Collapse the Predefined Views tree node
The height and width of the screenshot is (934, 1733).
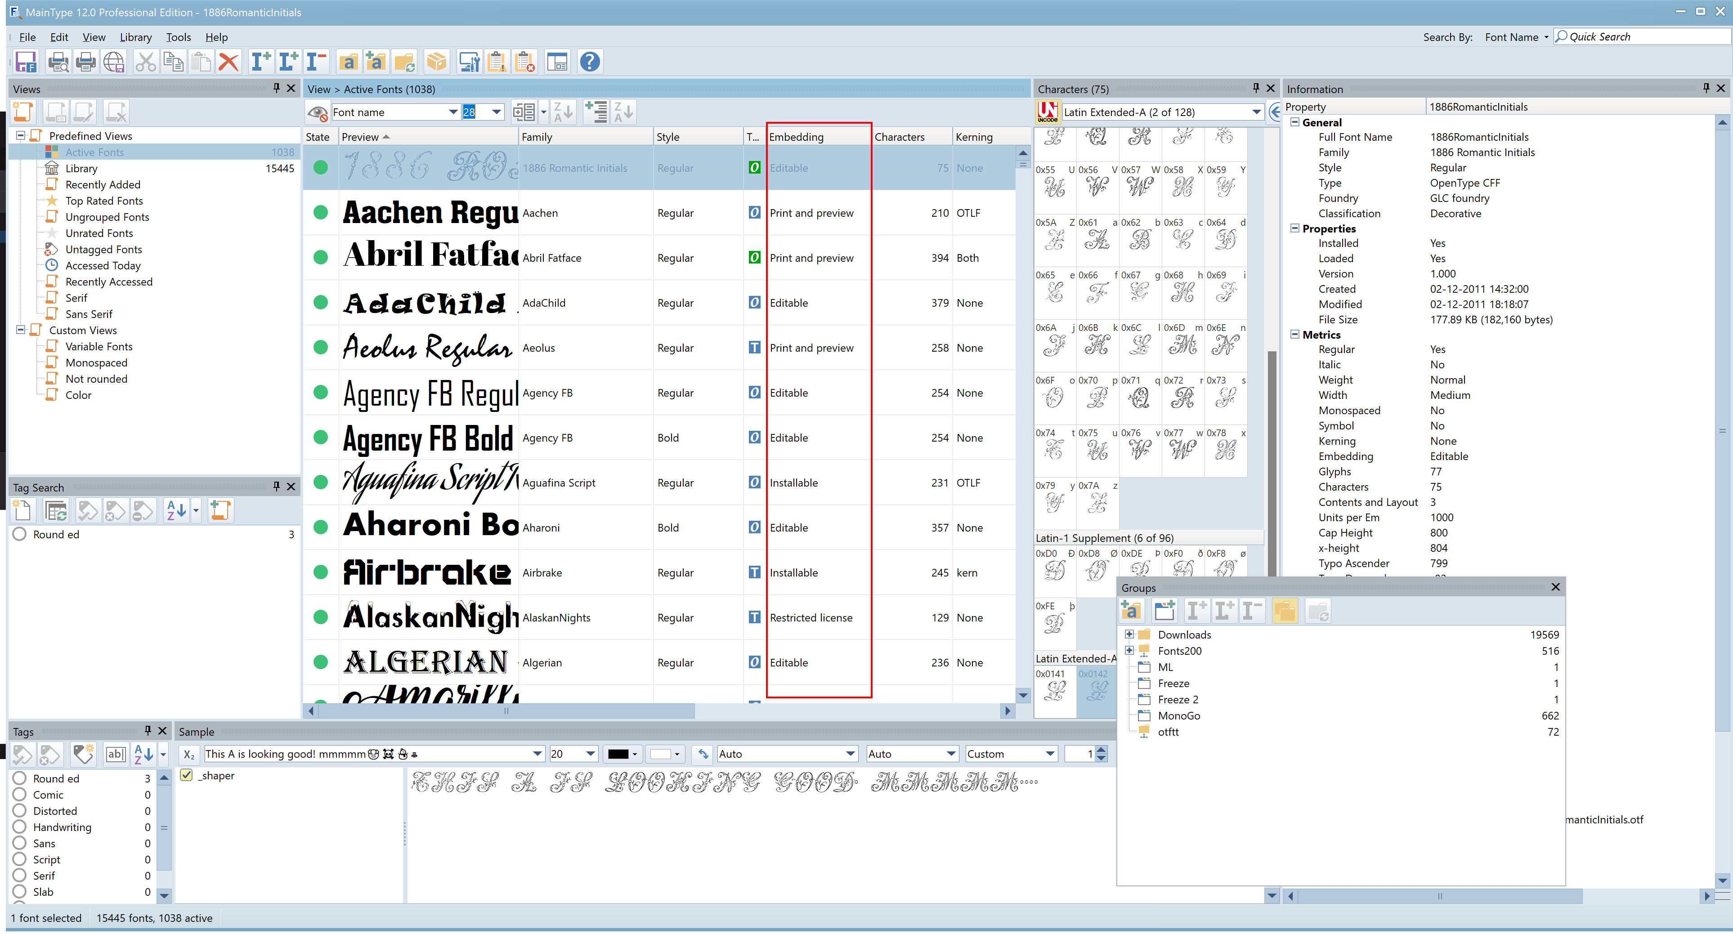[20, 135]
